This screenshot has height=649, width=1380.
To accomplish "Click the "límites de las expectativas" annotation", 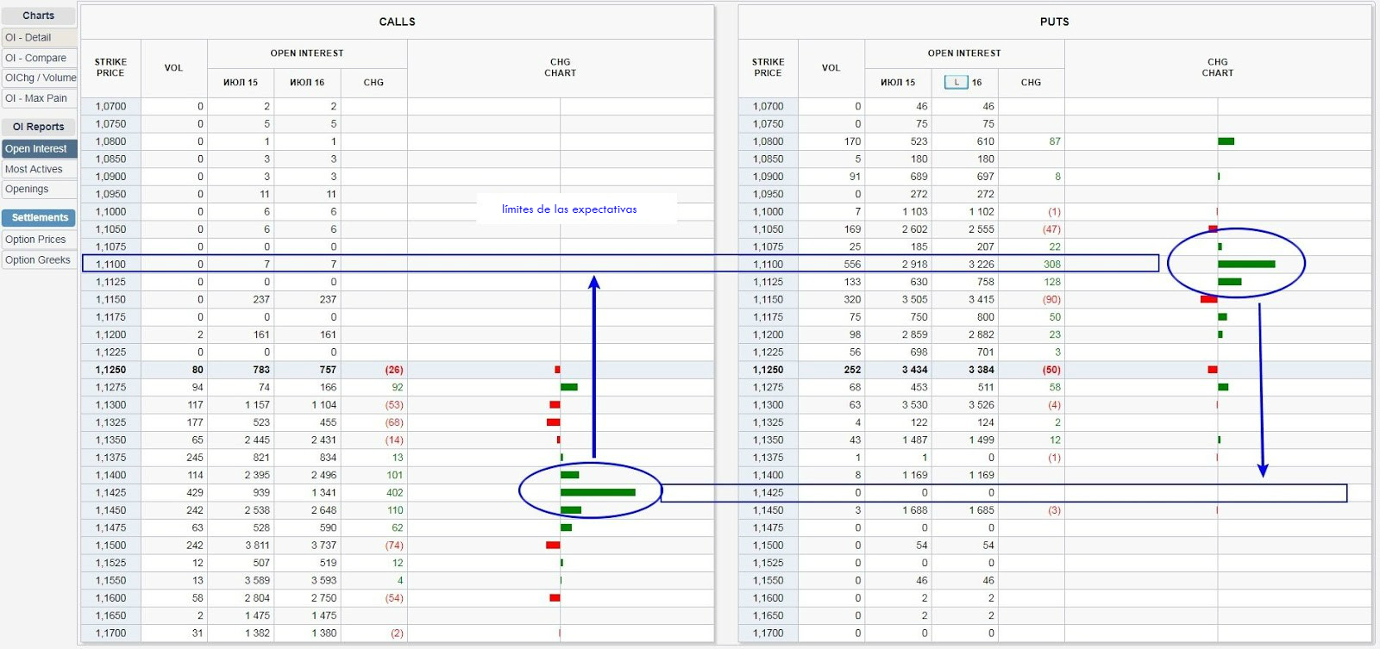I will click(x=569, y=209).
